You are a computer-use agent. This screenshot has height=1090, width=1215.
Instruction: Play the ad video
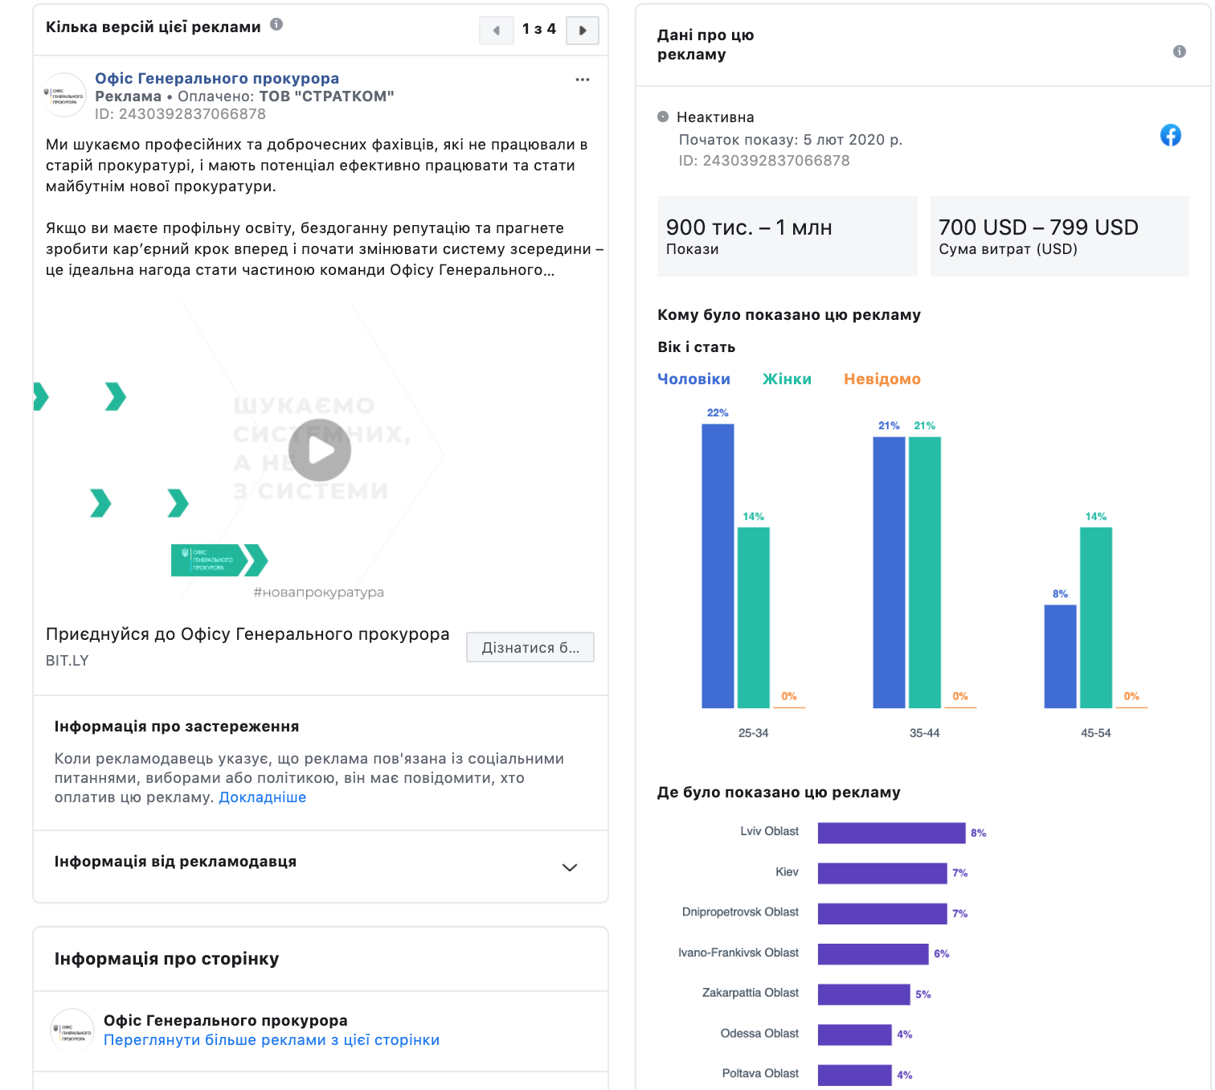[320, 450]
